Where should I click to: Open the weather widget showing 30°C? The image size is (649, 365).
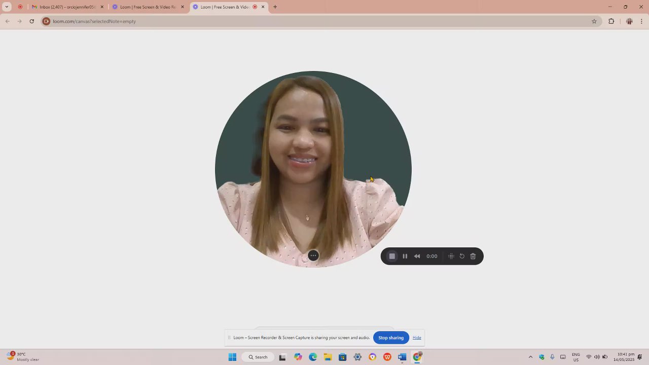[23, 357]
